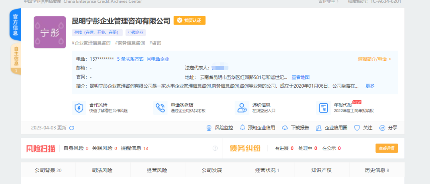Open the 违约信息 entry text
Screen dimensions: 430x184
tap(264, 108)
